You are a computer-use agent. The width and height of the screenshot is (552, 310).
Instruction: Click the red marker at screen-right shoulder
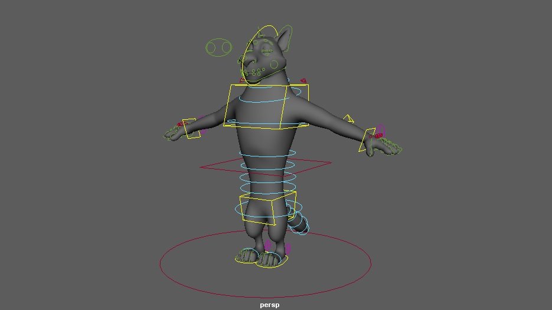tap(303, 80)
